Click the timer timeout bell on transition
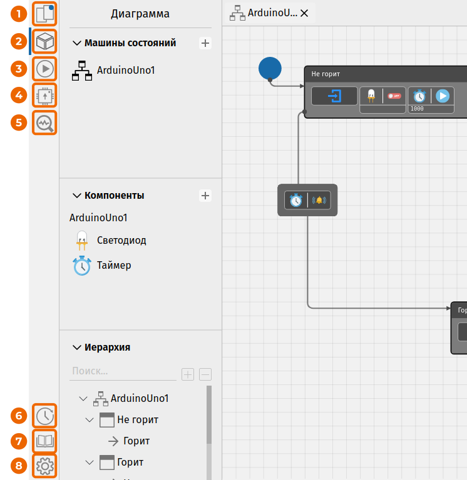Viewport: 467px width, 480px height. click(x=319, y=200)
